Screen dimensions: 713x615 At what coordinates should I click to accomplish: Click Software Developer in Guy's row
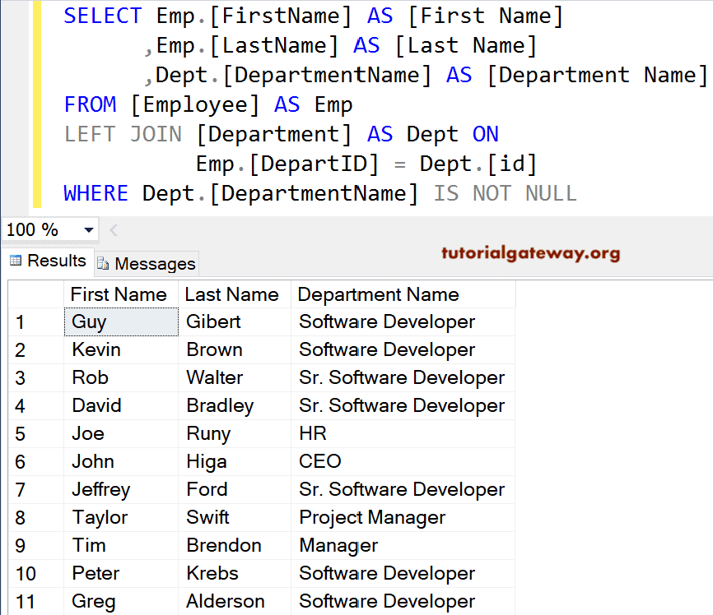(403, 322)
